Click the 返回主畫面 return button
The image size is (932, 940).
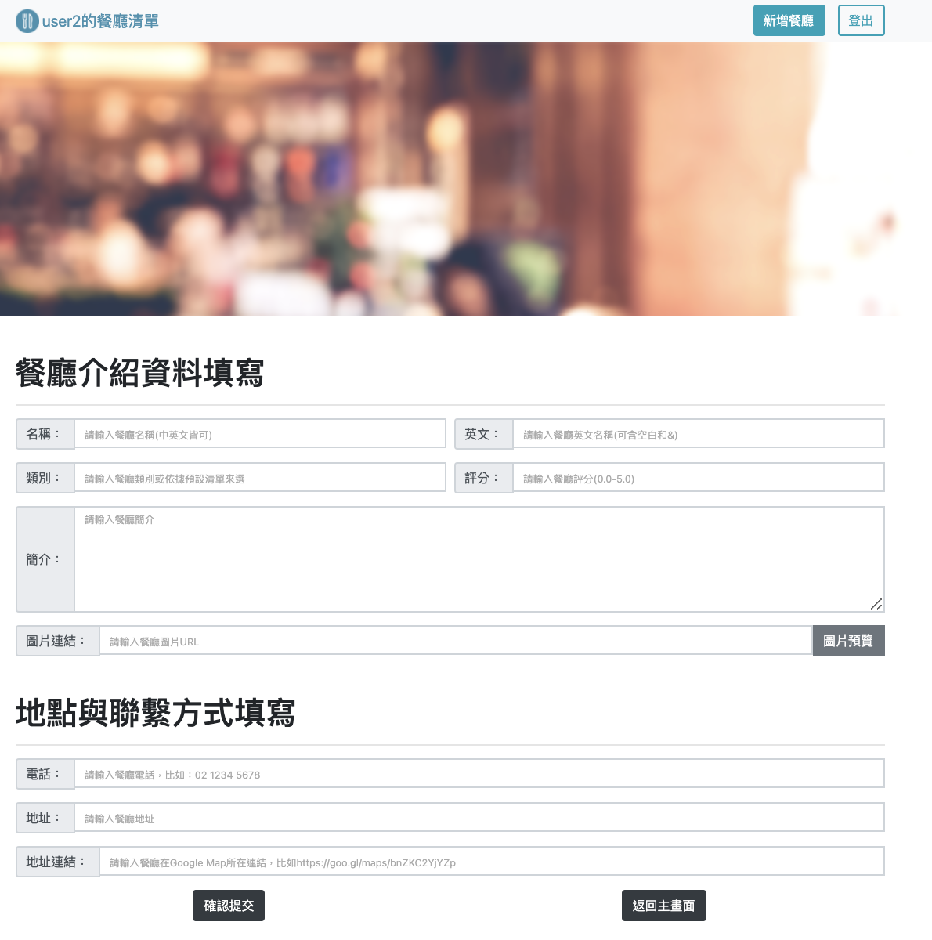(x=663, y=906)
